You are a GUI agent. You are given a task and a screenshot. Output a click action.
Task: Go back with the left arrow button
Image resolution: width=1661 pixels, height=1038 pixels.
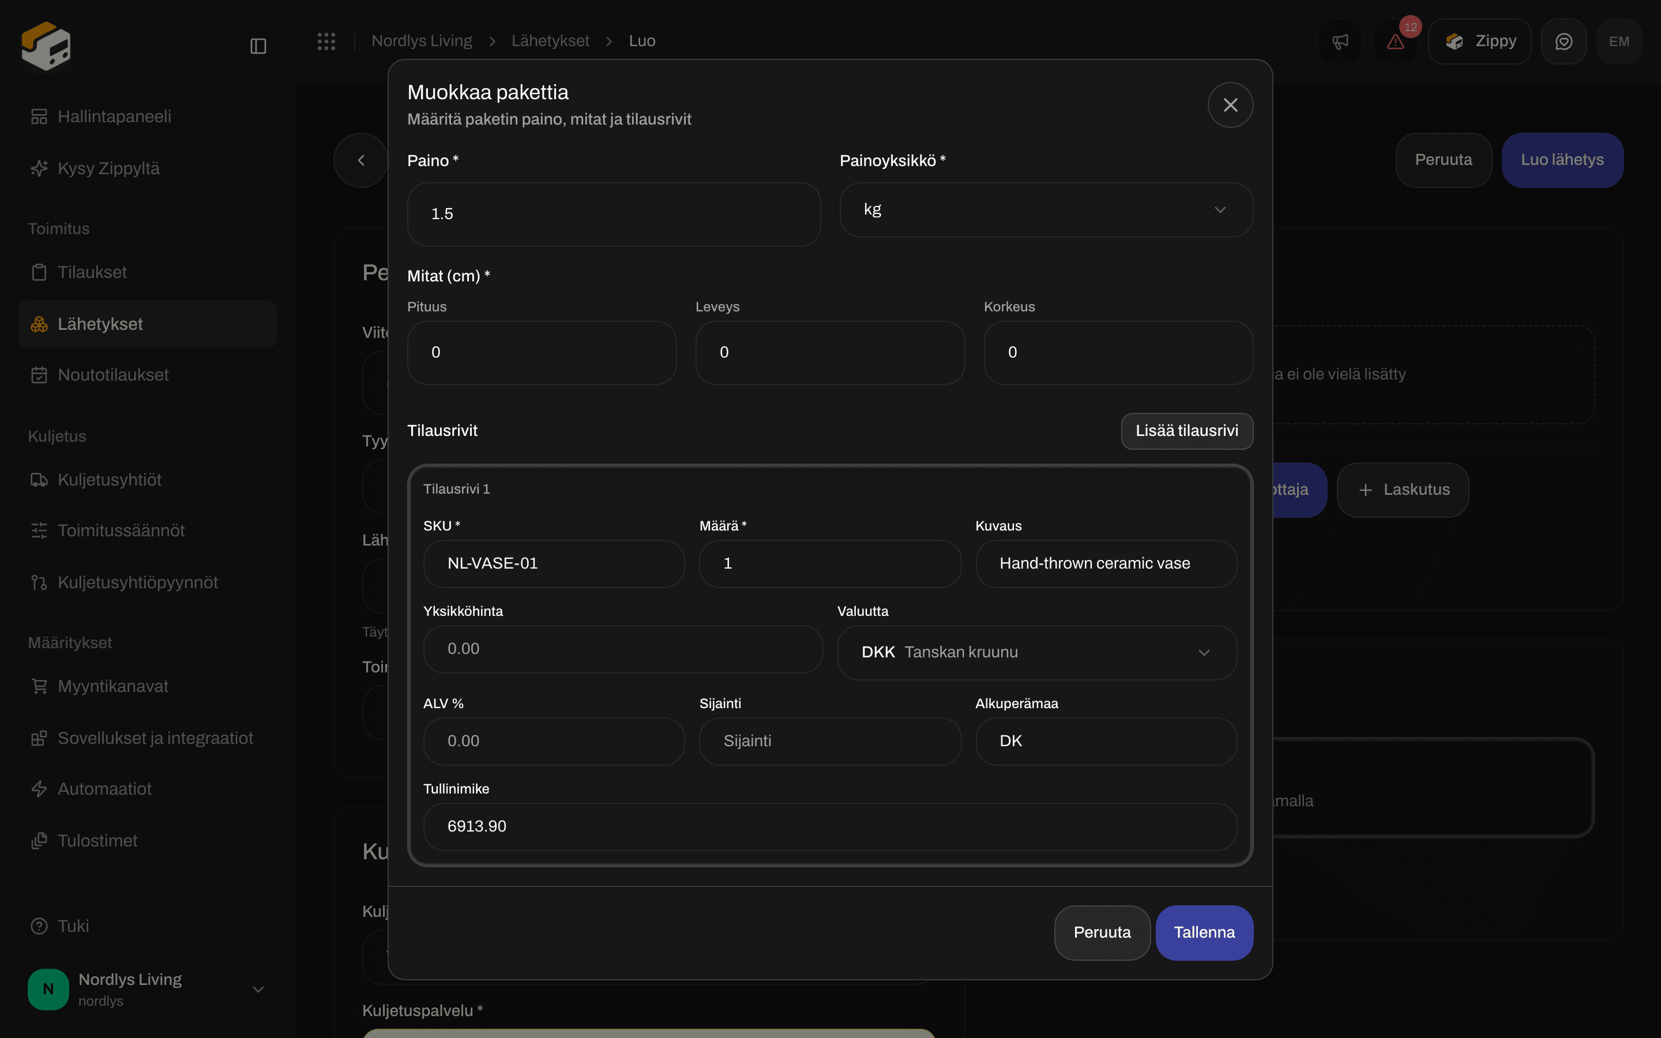pyautogui.click(x=361, y=160)
